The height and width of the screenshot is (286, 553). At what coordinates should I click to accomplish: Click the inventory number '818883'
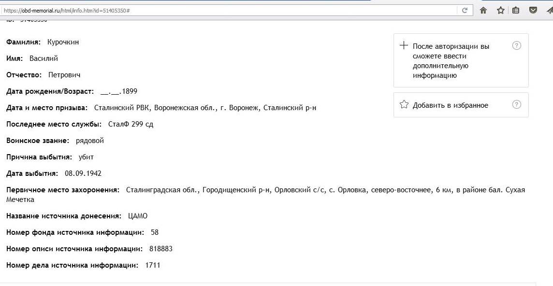tap(160, 249)
